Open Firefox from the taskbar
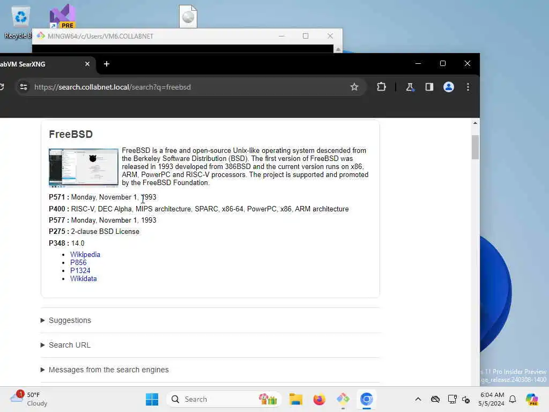 click(320, 399)
